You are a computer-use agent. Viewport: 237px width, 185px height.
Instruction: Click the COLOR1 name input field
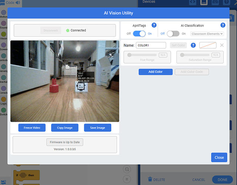click(151, 45)
